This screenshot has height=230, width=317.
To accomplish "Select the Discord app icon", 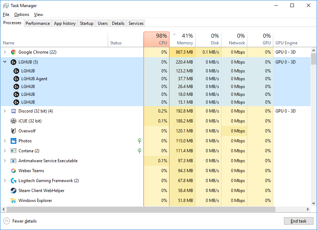I will 14,111.
